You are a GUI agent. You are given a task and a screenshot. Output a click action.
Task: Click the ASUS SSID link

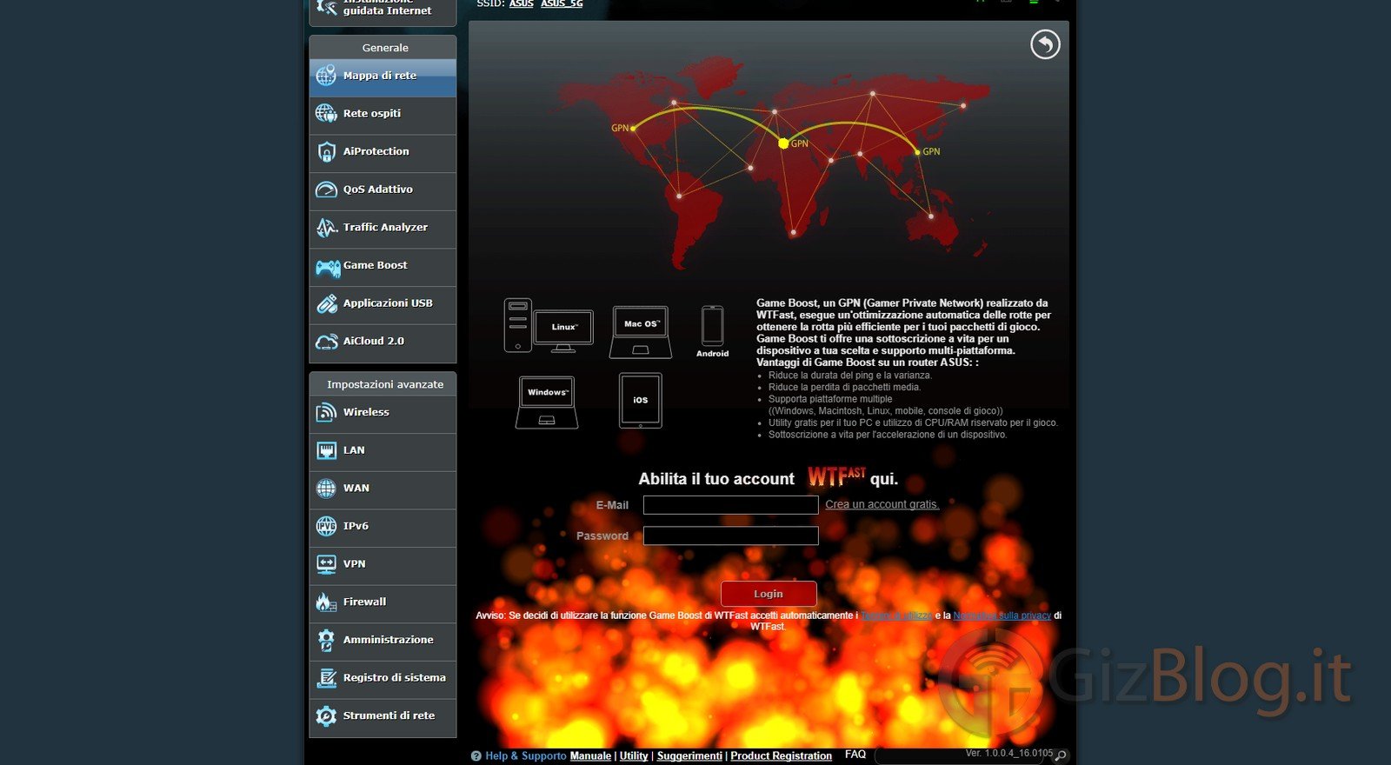pyautogui.click(x=522, y=4)
